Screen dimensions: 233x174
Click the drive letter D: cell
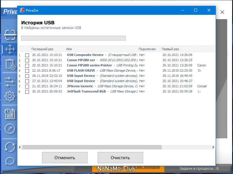pyautogui.click(x=199, y=70)
